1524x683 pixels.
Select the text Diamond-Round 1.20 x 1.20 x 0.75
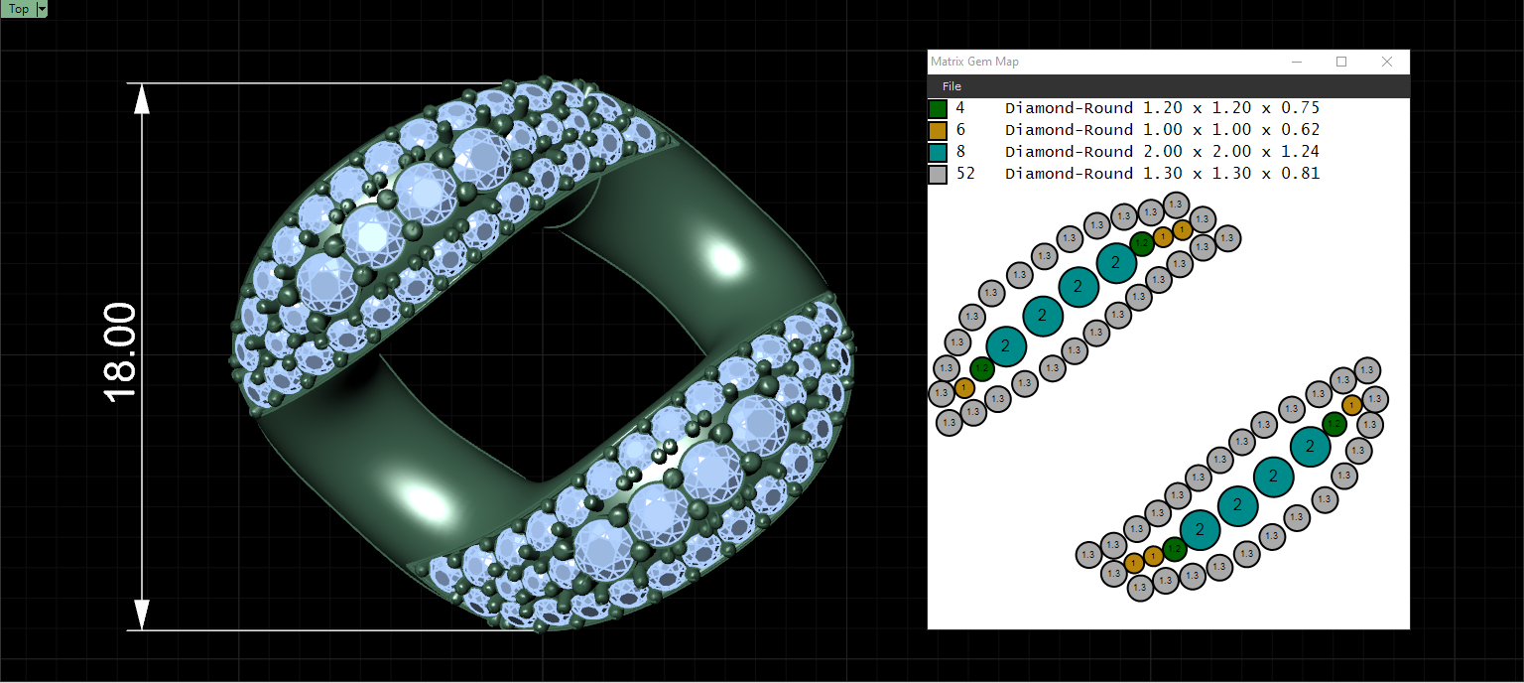pyautogui.click(x=1162, y=107)
